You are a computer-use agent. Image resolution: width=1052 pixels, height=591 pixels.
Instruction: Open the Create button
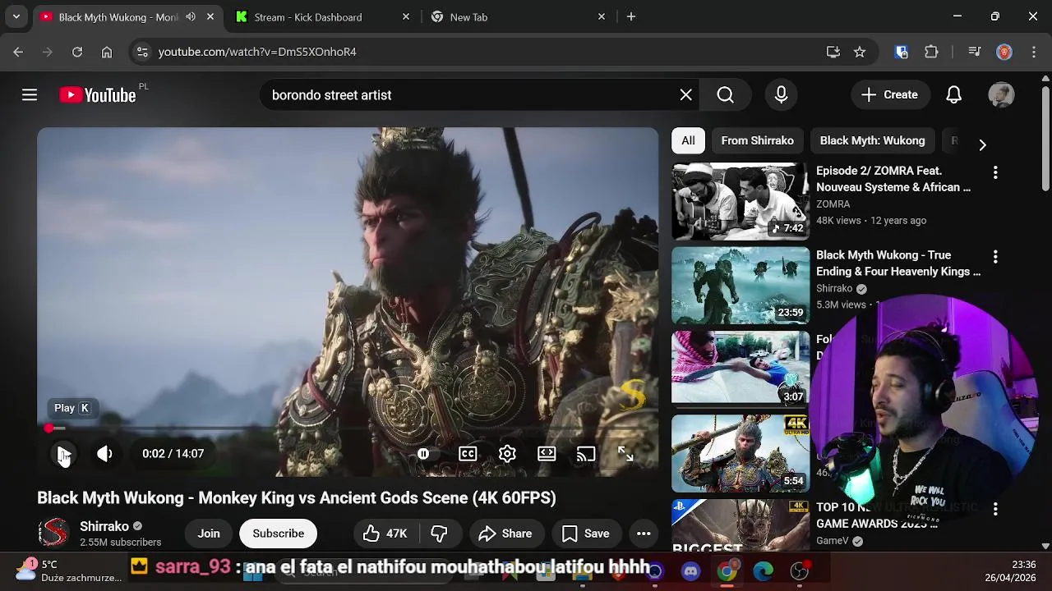click(x=889, y=95)
